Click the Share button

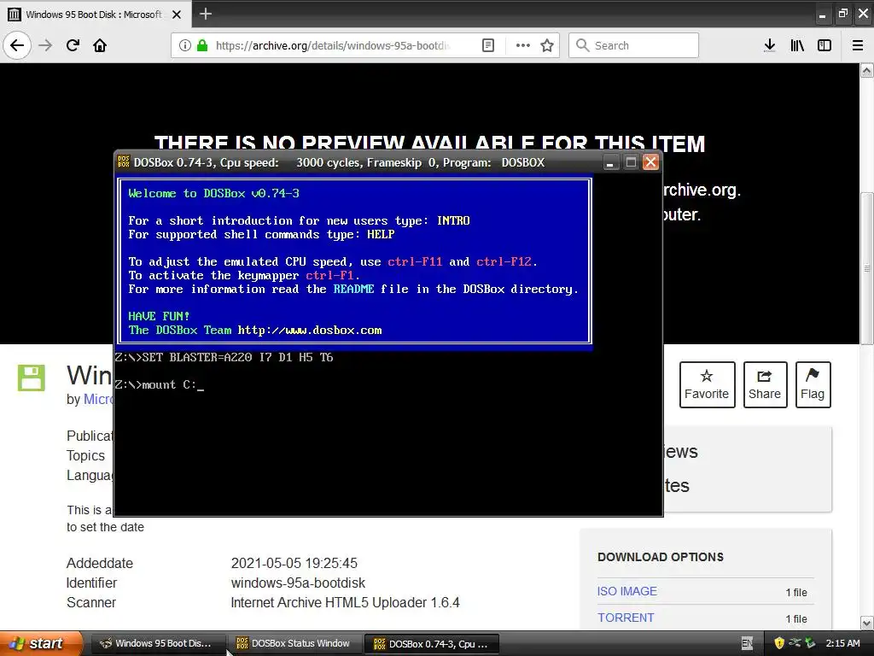point(765,384)
